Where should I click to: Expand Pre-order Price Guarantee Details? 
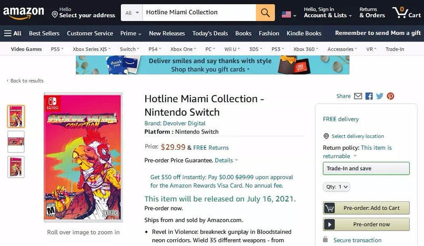(x=226, y=160)
